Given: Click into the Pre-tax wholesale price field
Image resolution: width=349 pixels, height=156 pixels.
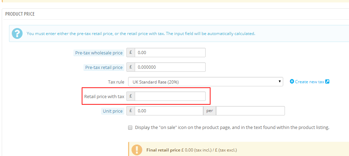Looking at the screenshot, I should click(170, 53).
